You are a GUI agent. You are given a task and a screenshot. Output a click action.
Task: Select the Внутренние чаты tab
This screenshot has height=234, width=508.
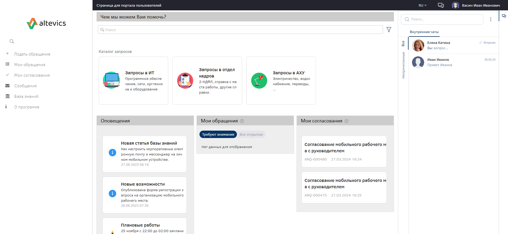point(424,32)
